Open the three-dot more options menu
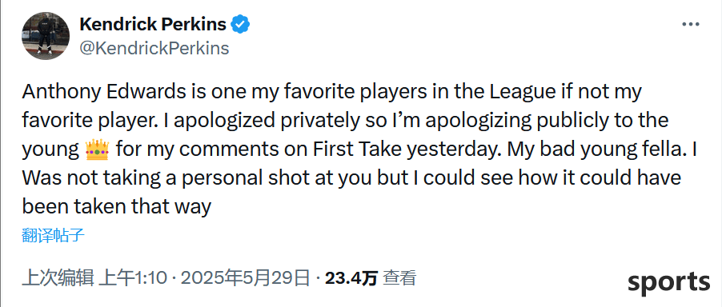Image resolution: width=722 pixels, height=307 pixels. 690,25
